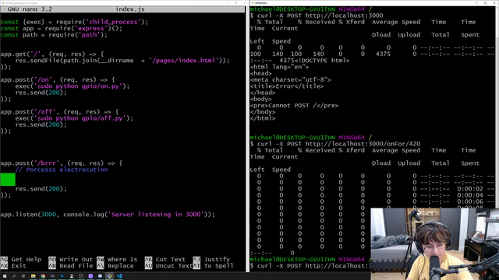Screen dimensions: 499x280
Task: Maximize the MINGW64 terminal window
Action: coord(485,3)
